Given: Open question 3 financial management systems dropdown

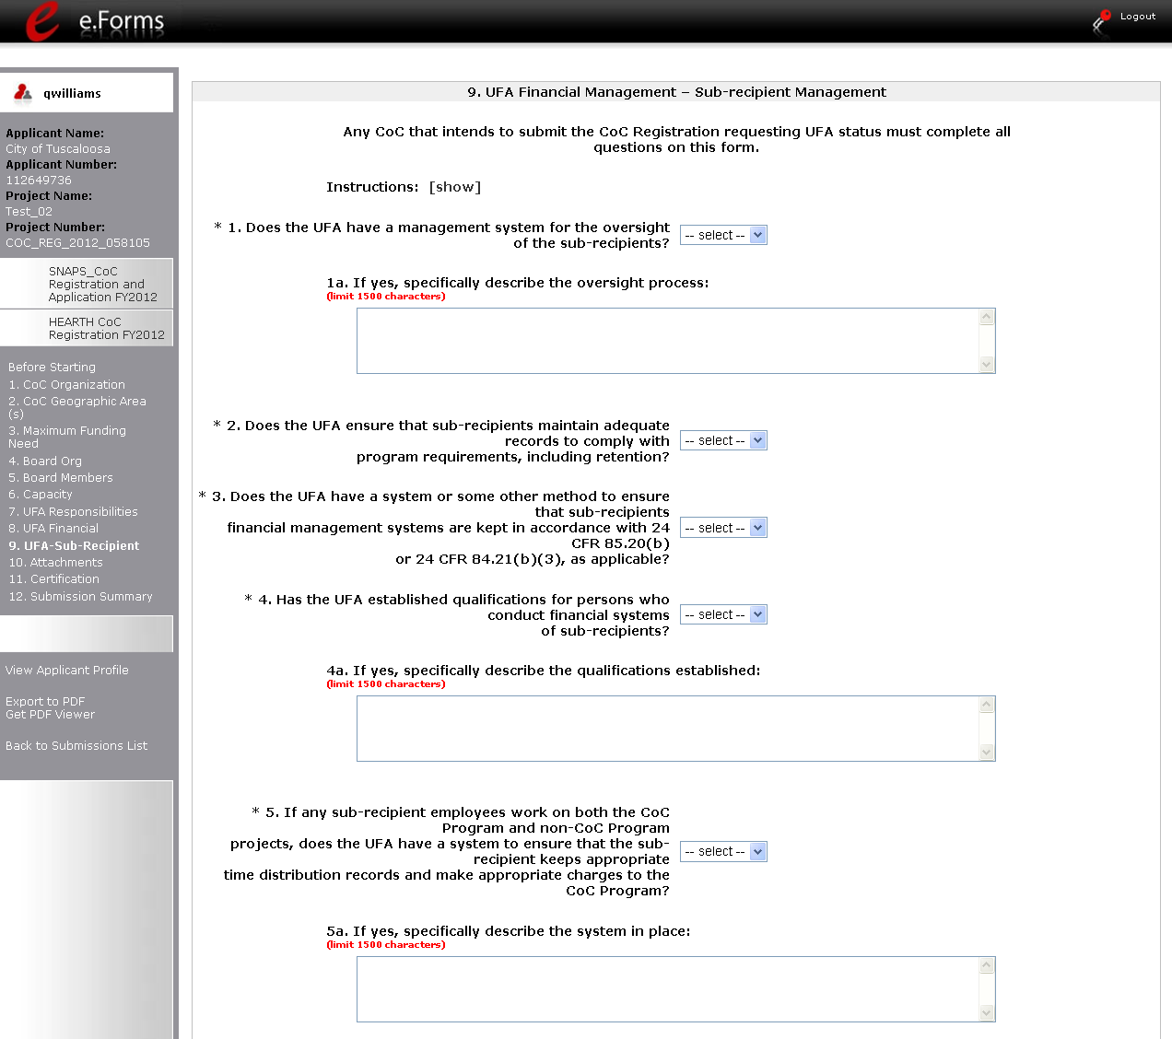Looking at the screenshot, I should (x=723, y=528).
